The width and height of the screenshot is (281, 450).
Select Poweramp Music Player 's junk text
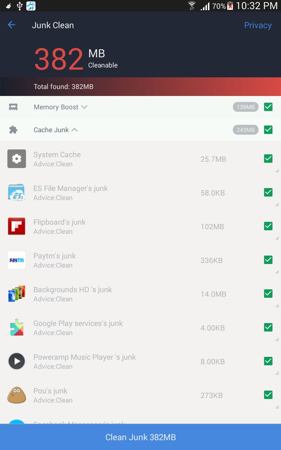click(85, 357)
